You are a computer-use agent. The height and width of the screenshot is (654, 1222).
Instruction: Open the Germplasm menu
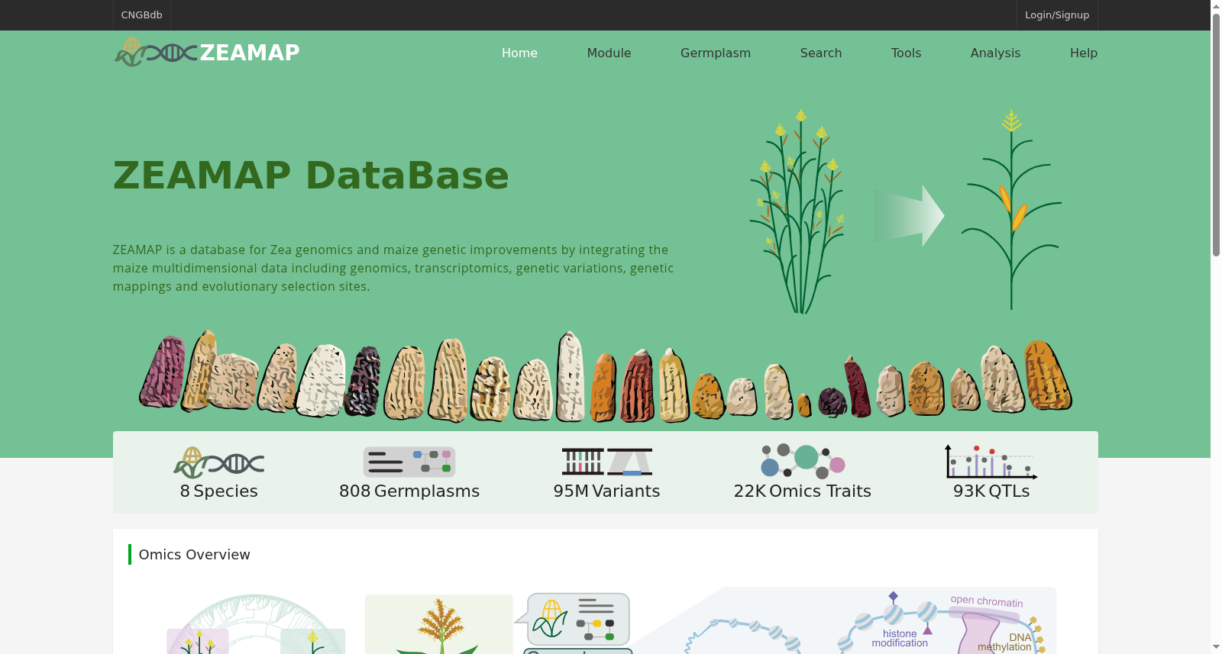coord(716,53)
